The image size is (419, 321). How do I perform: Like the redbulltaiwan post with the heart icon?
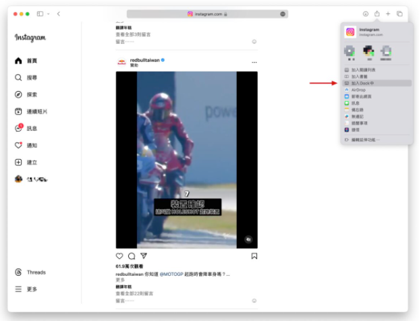pyautogui.click(x=119, y=256)
